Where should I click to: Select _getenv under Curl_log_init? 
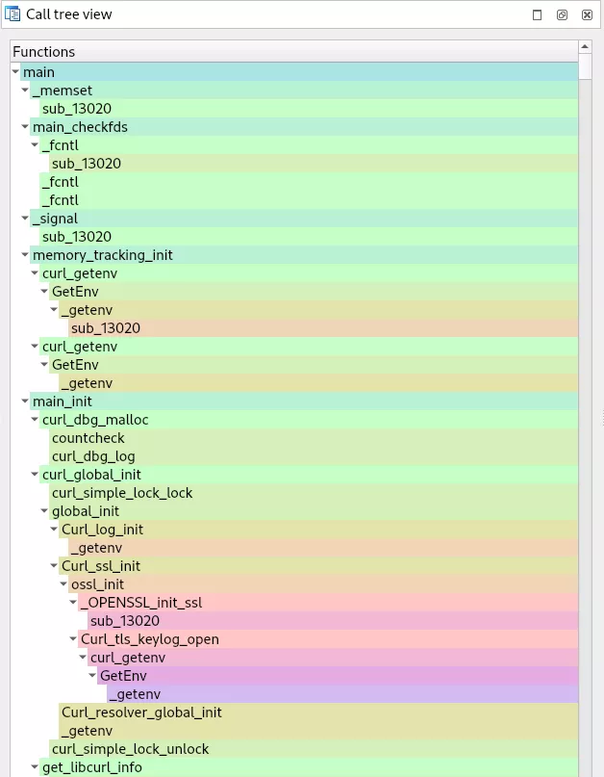click(323, 548)
